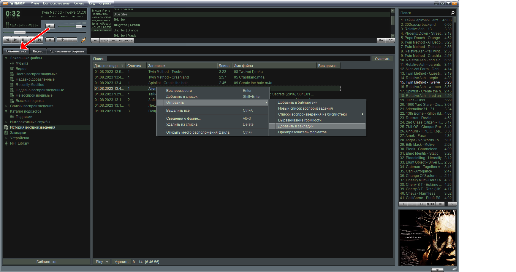
Task: Click the Winamp lightning bolt icon
Action: (x=83, y=40)
